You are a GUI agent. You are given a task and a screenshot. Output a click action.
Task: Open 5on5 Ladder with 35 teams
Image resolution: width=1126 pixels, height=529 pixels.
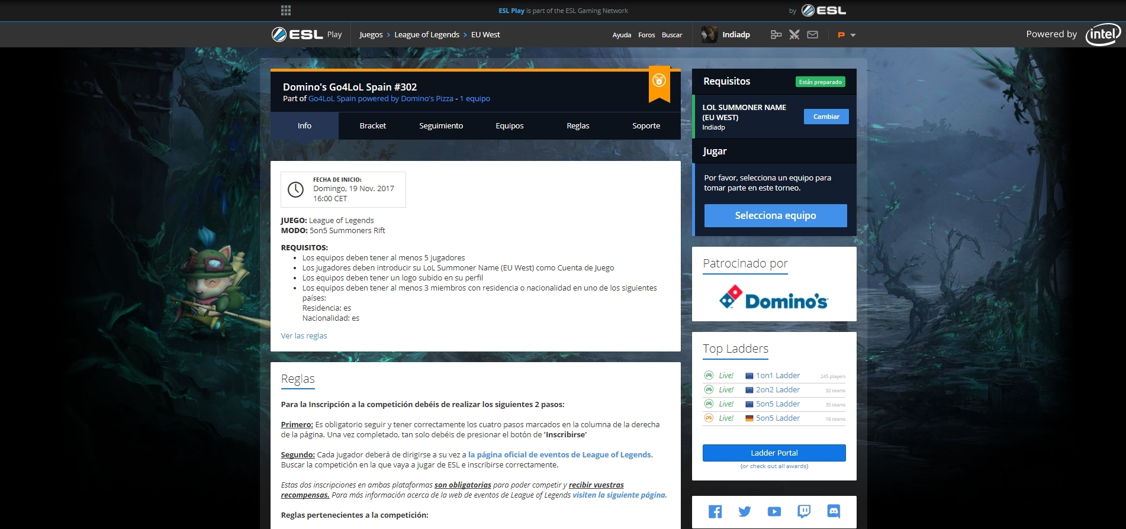click(778, 404)
